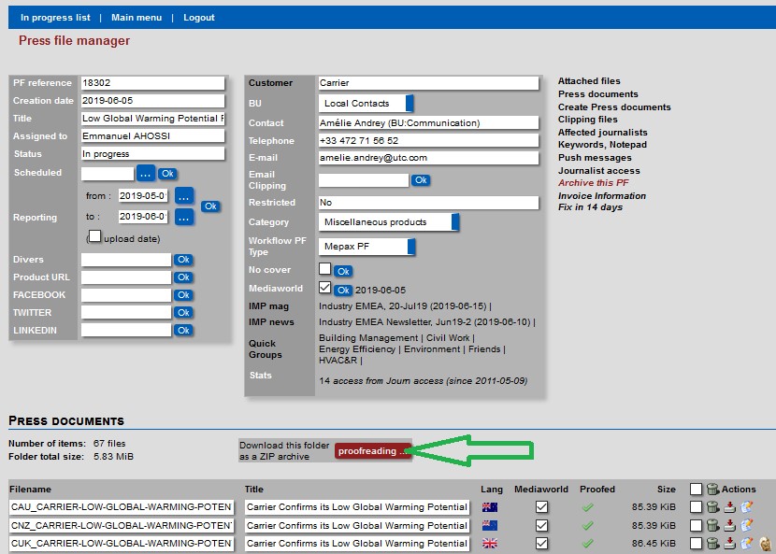Open Reporting 'from' date picker button
Viewport: 776px width, 554px height.
[x=184, y=196]
